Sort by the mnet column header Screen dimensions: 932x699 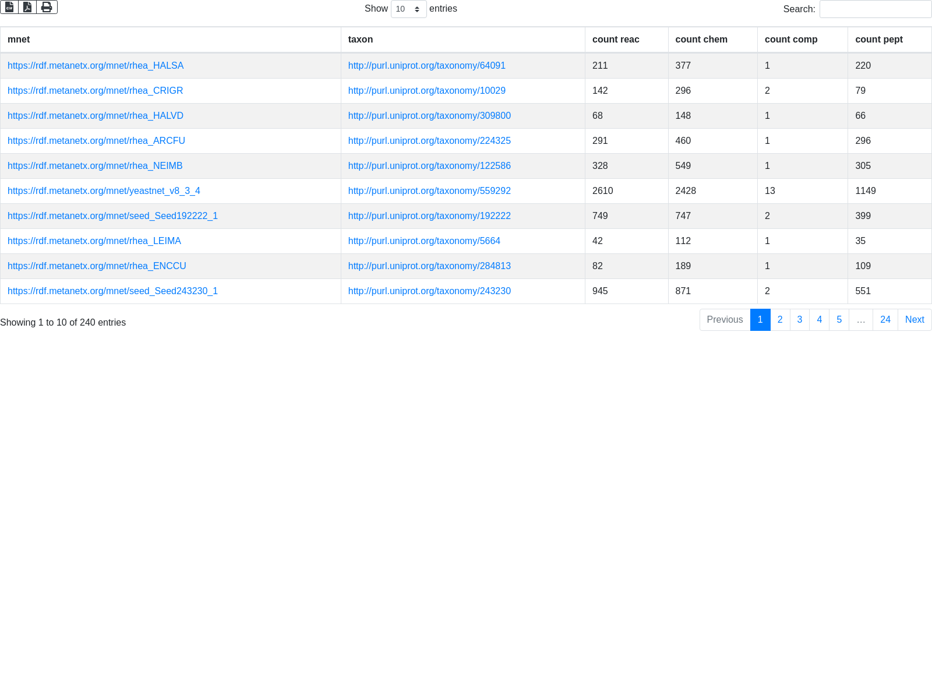[19, 40]
